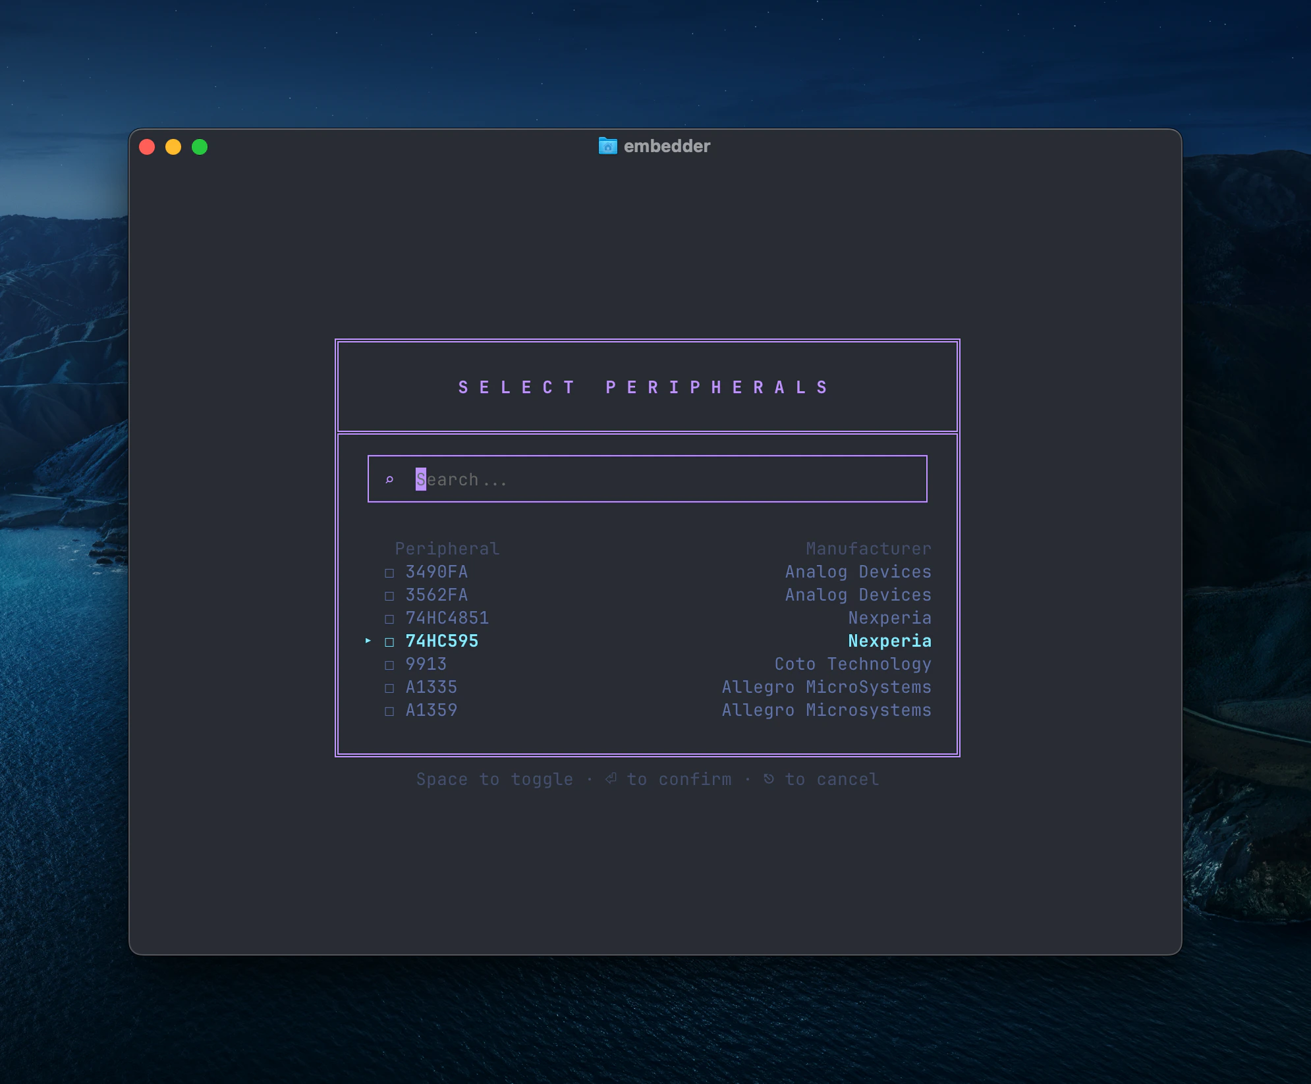Click the Peripheral column header

click(x=447, y=549)
